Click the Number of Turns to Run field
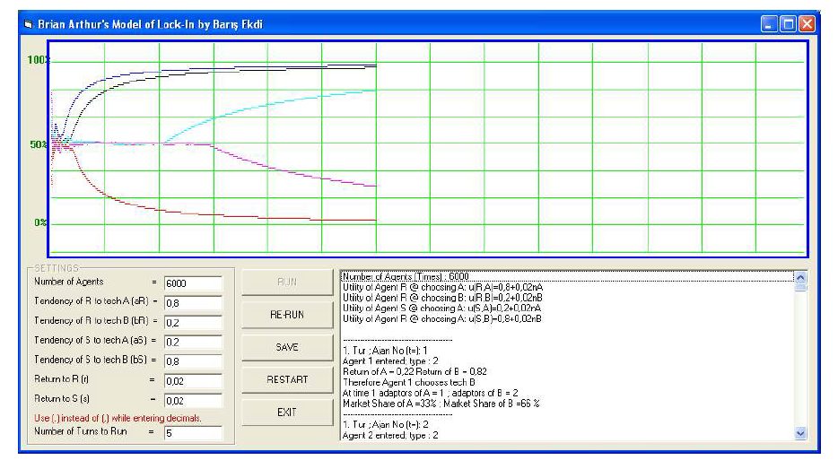This screenshot has height=469, width=838. 193,432
